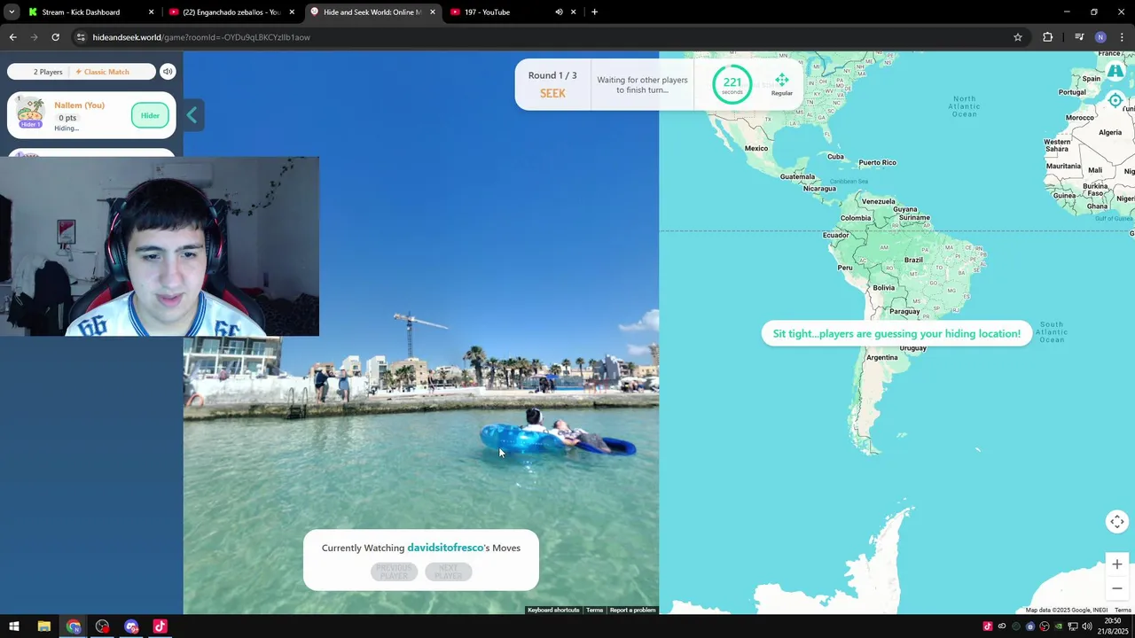Click the NVIDIA tray icon

click(1059, 626)
